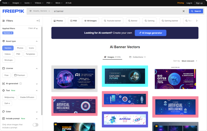Click the sidebar vertical scrollbar
Screen dimensions: 207x131
(42, 71)
